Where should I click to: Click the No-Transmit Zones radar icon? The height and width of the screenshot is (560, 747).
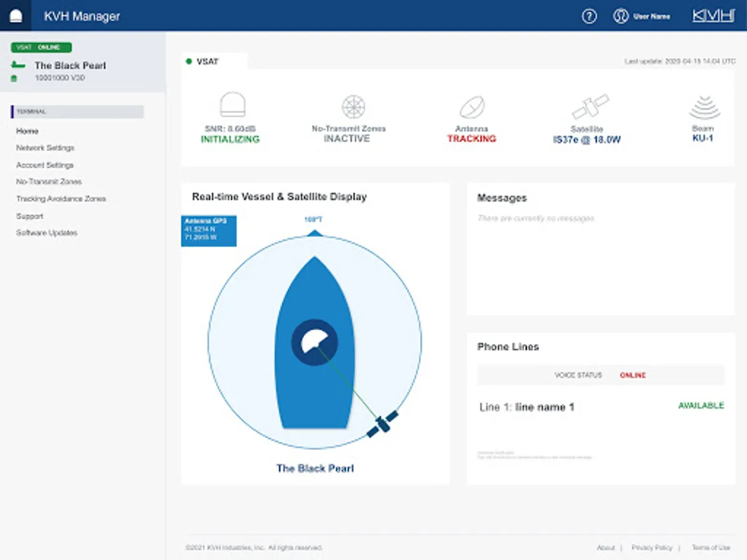click(353, 107)
